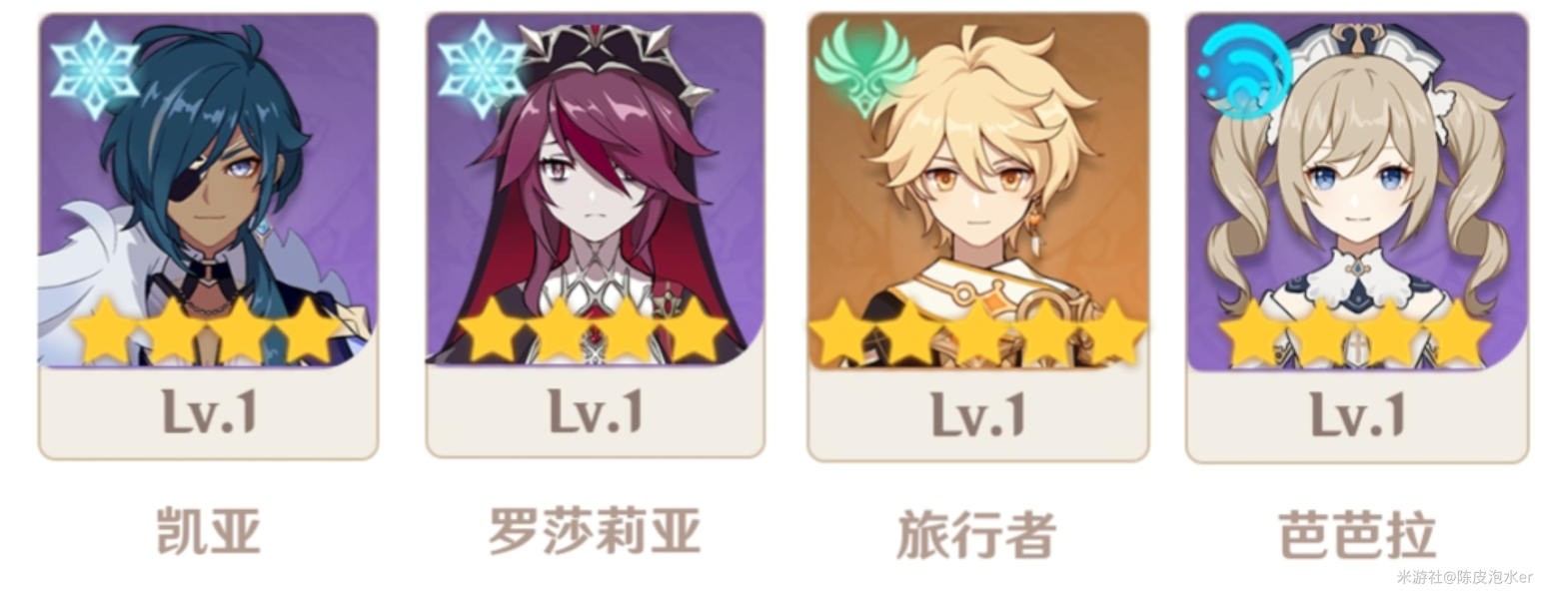
Task: Click the name label 旅行者
Action: coord(976,534)
